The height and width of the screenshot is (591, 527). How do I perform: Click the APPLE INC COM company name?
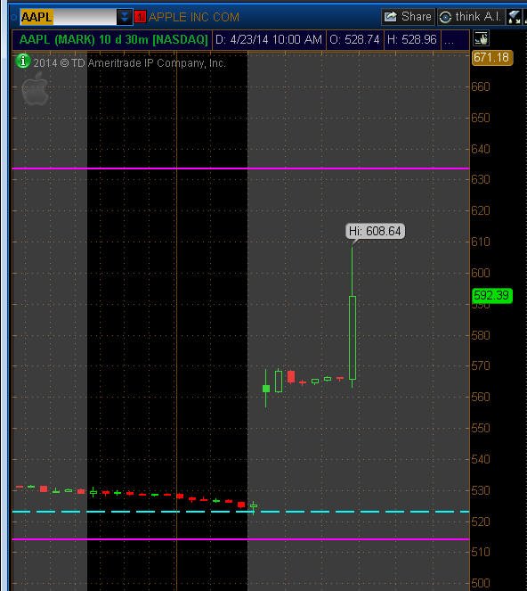194,17
